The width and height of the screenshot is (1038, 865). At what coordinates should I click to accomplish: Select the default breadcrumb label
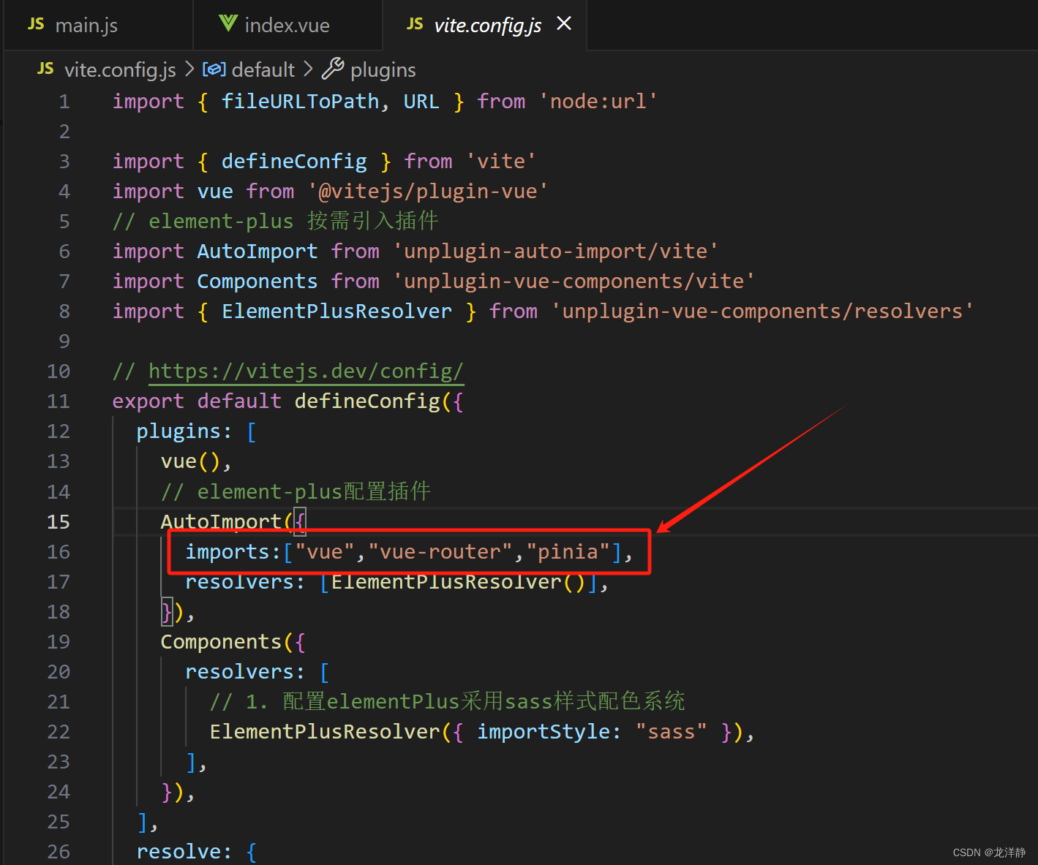[x=263, y=69]
